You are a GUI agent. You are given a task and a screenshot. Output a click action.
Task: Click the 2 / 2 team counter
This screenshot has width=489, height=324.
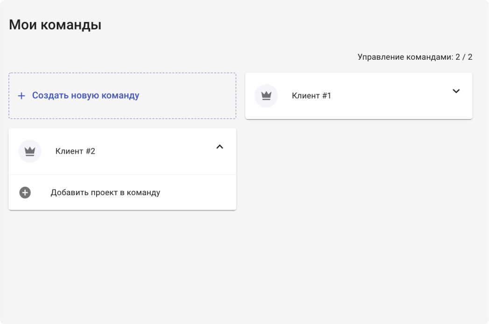coord(464,57)
